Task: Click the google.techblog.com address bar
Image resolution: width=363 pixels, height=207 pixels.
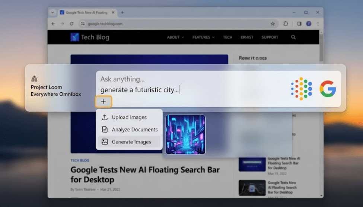Action: click(x=178, y=23)
